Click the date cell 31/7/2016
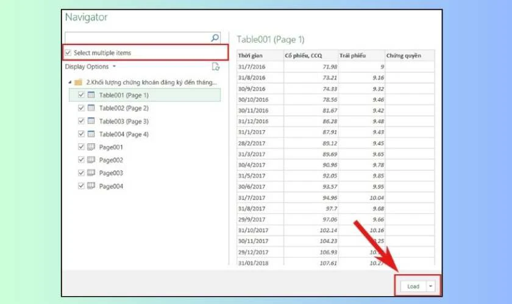The height and width of the screenshot is (304, 512). (x=260, y=67)
